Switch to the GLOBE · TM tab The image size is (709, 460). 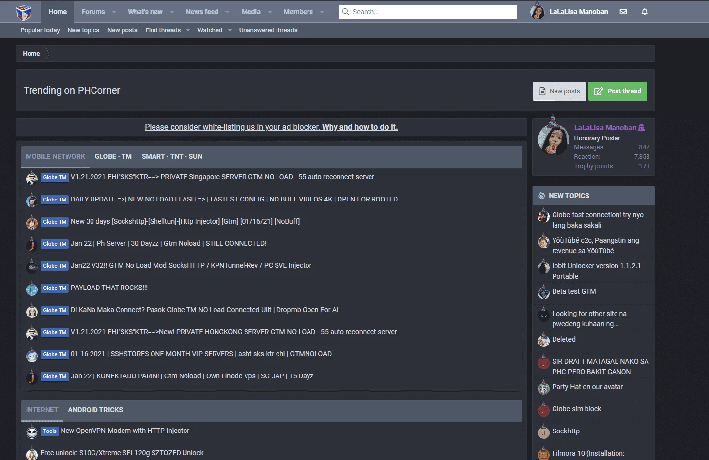(113, 156)
